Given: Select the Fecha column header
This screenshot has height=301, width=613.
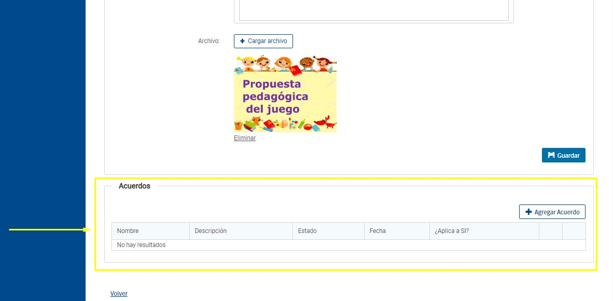Looking at the screenshot, I should tap(378, 231).
